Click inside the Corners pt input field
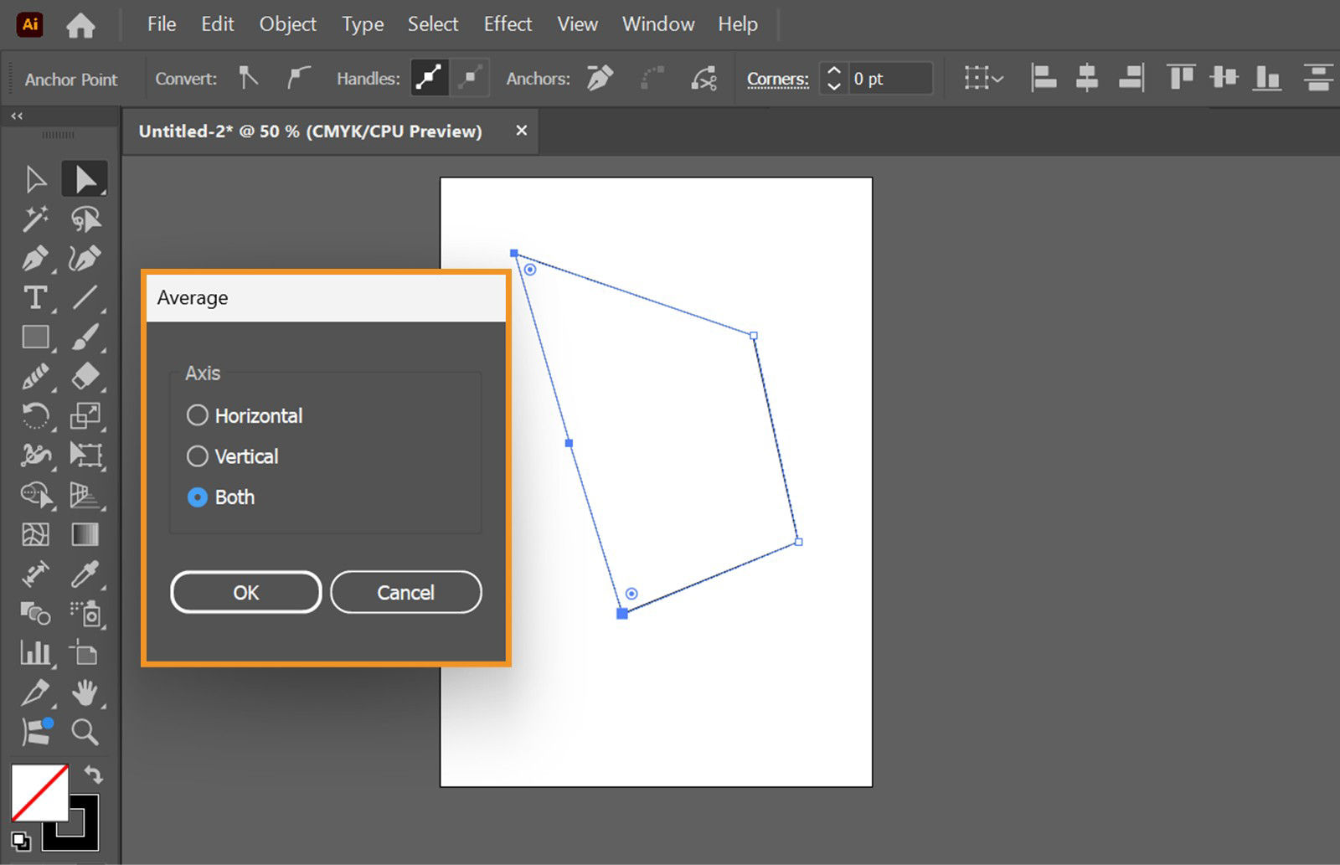 (892, 78)
